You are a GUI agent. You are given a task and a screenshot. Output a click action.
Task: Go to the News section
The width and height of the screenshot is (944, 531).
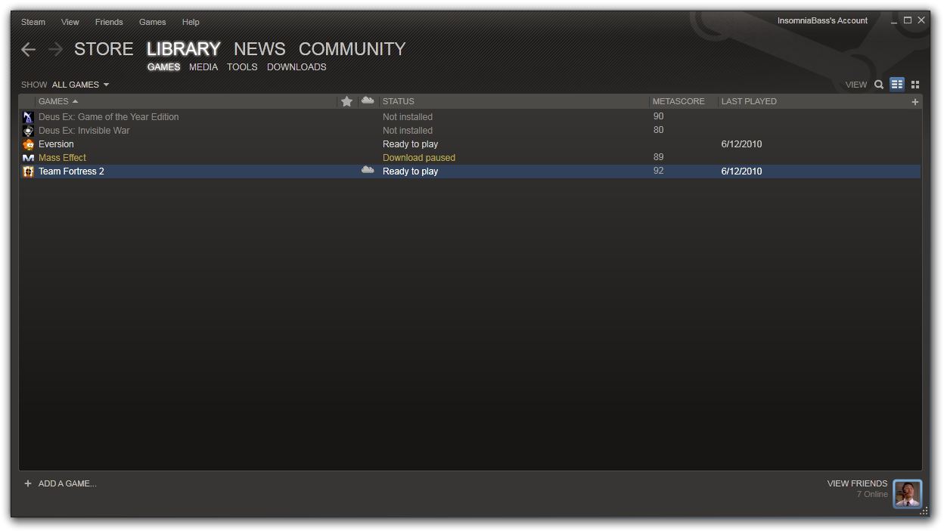click(259, 49)
